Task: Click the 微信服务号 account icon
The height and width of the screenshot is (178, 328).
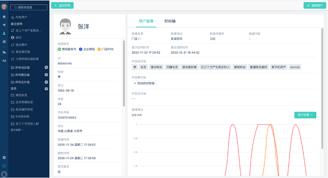Action: 59,49
